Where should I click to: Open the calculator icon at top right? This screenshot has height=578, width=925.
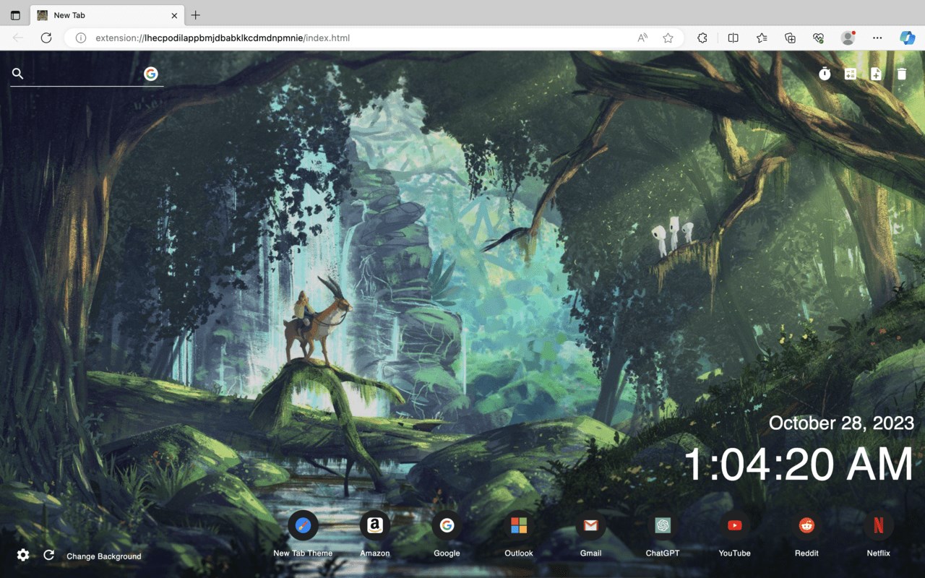(851, 74)
